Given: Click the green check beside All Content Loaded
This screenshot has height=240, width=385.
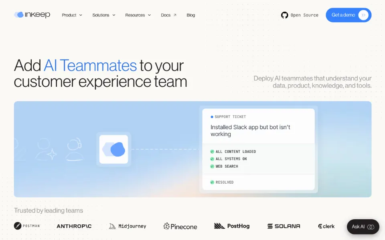Looking at the screenshot, I should point(212,152).
